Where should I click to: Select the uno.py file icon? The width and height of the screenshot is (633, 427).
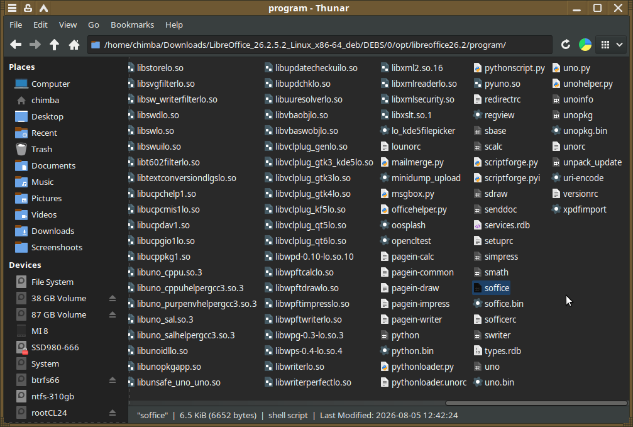[556, 68]
